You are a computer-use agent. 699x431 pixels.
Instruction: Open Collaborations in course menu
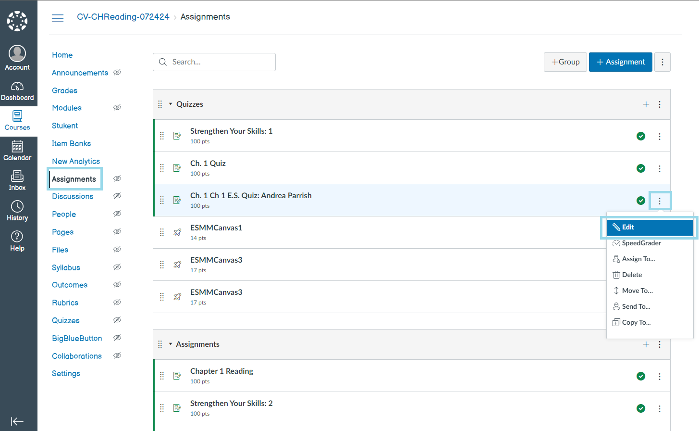click(x=77, y=356)
